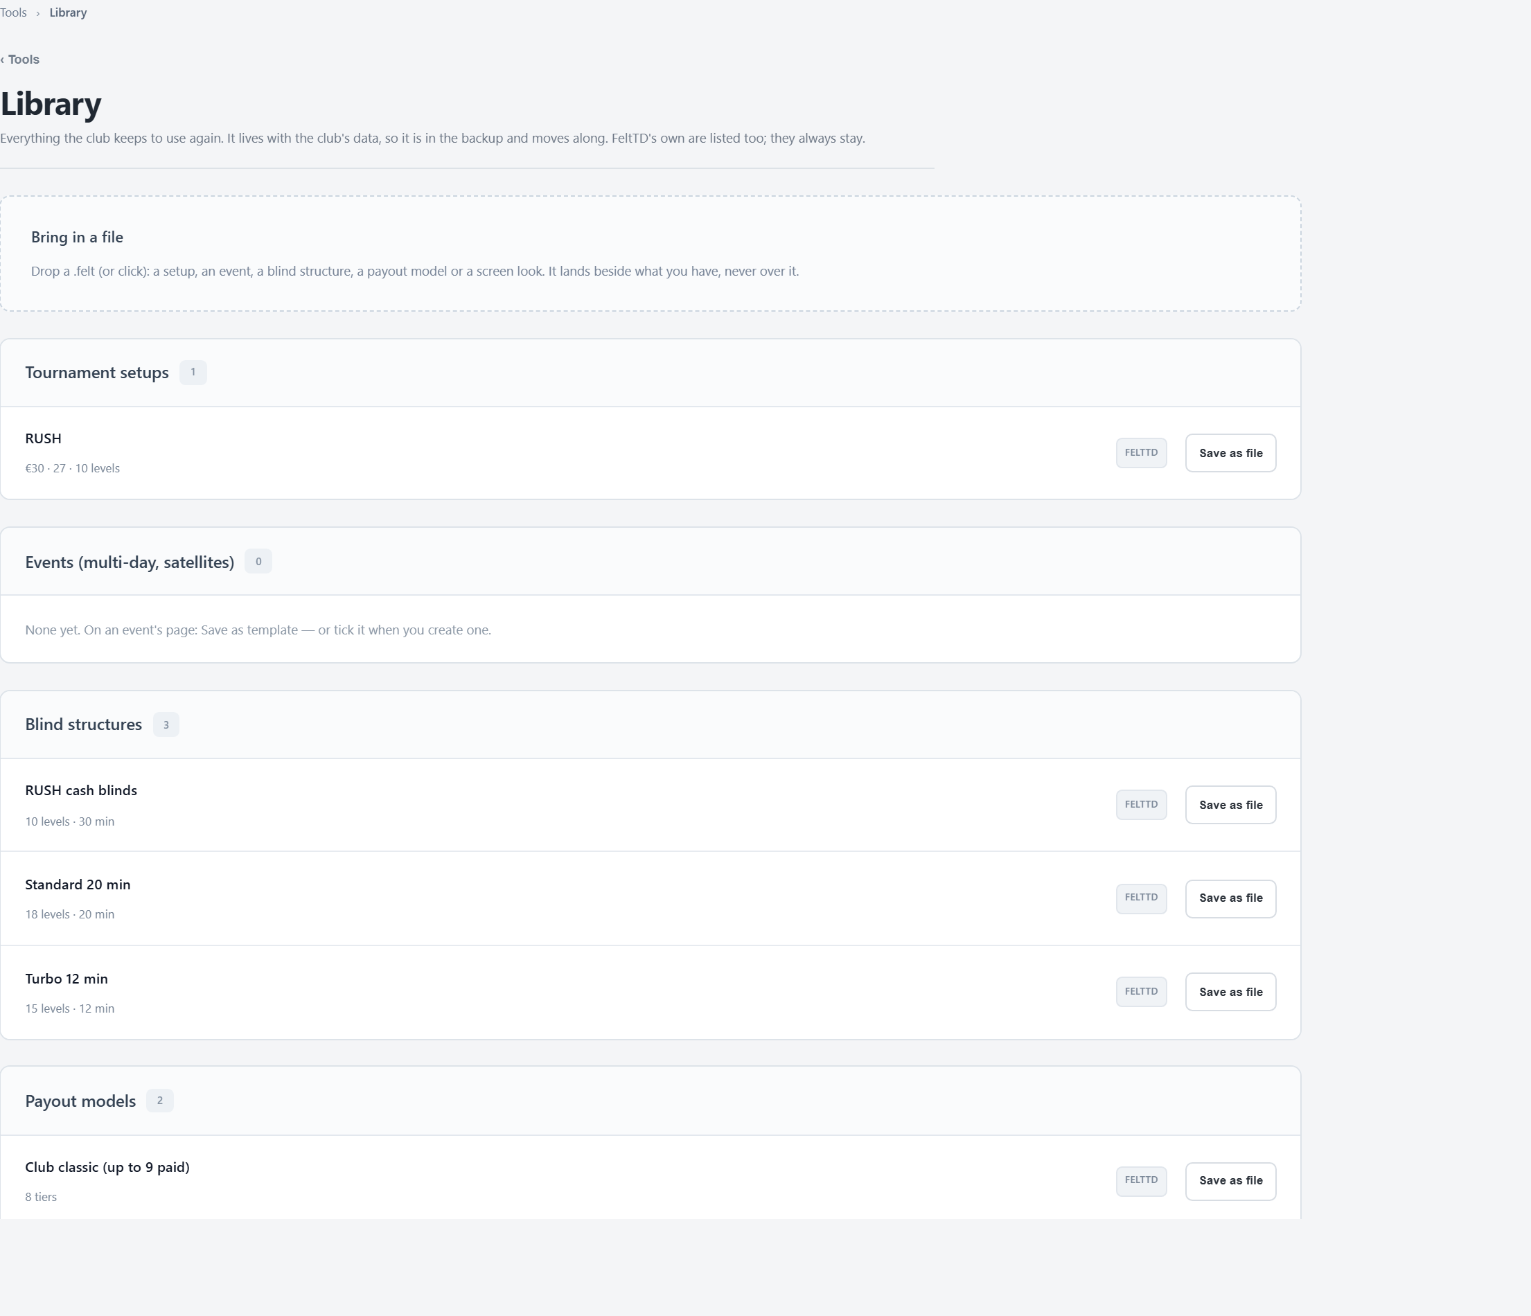Click the 'Turbo 12 min' name
Screen dimensions: 1531x1316
[x=67, y=979]
